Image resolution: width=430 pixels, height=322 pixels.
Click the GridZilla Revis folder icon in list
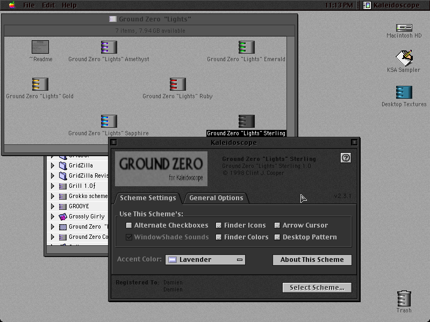tap(63, 175)
